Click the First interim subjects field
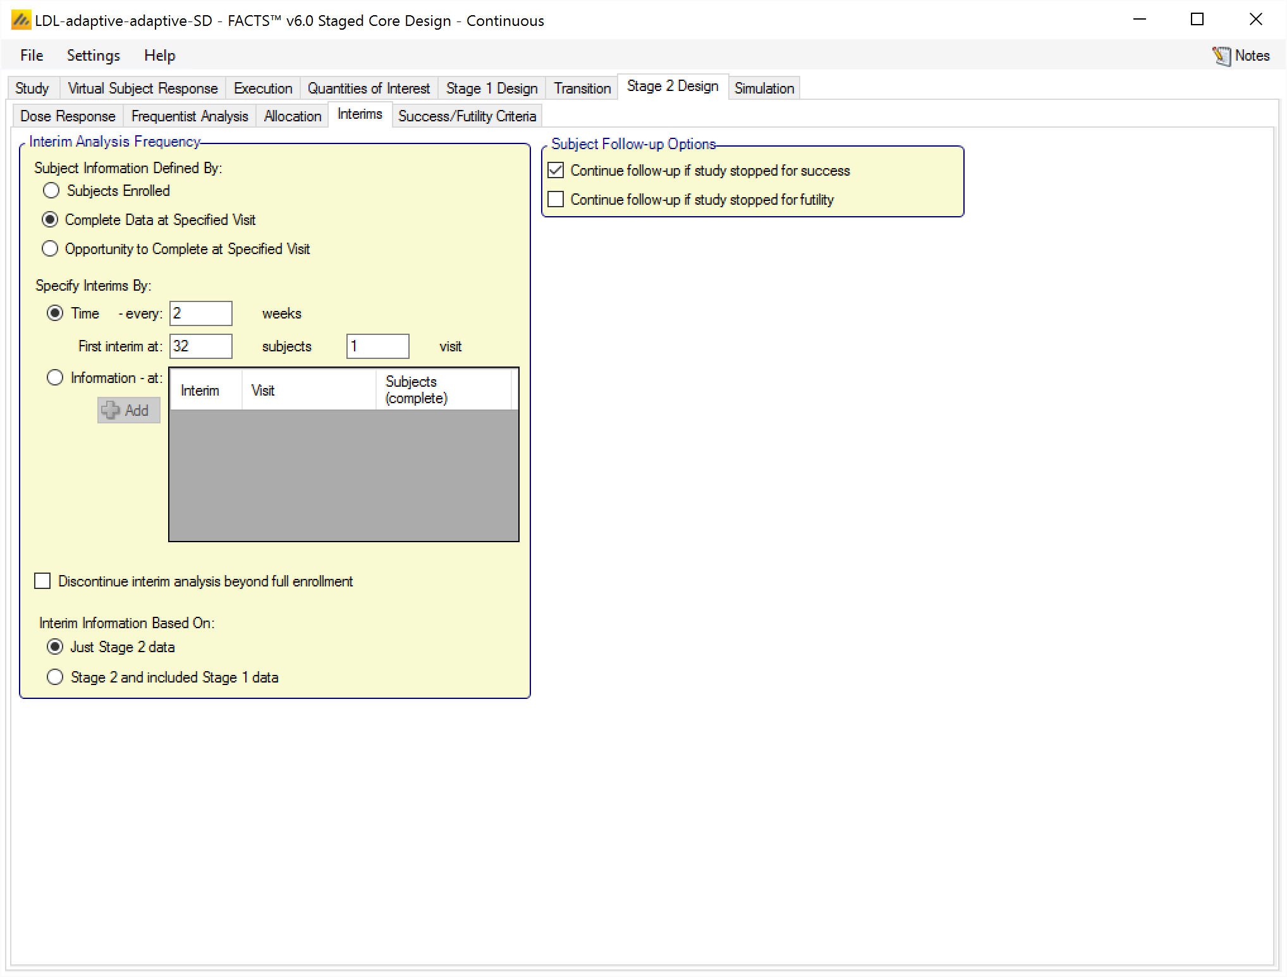This screenshot has width=1287, height=977. [x=200, y=346]
